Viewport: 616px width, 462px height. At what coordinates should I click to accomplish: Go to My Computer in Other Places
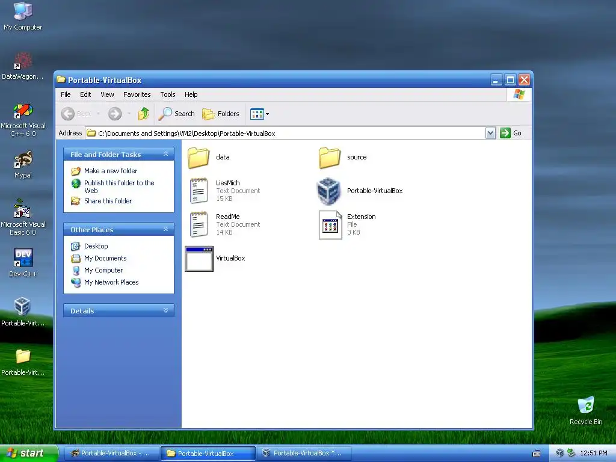pos(103,270)
